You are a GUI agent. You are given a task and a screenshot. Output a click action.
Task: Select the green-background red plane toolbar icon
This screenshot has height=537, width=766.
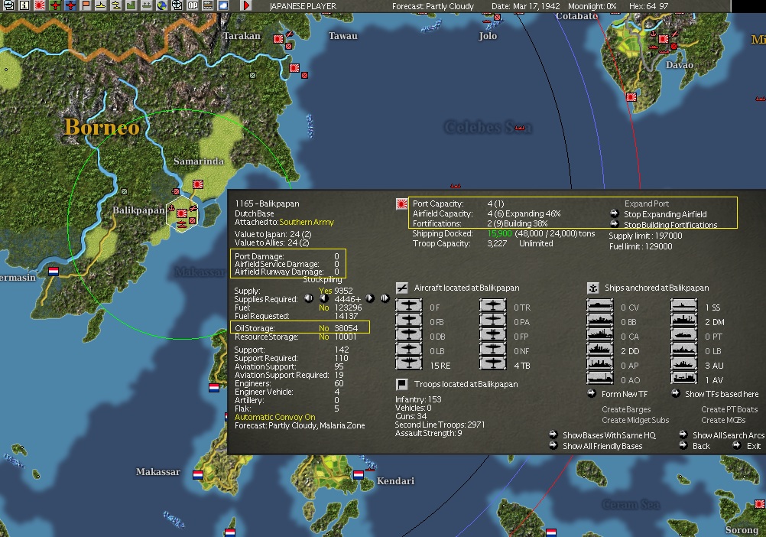[x=55, y=5]
